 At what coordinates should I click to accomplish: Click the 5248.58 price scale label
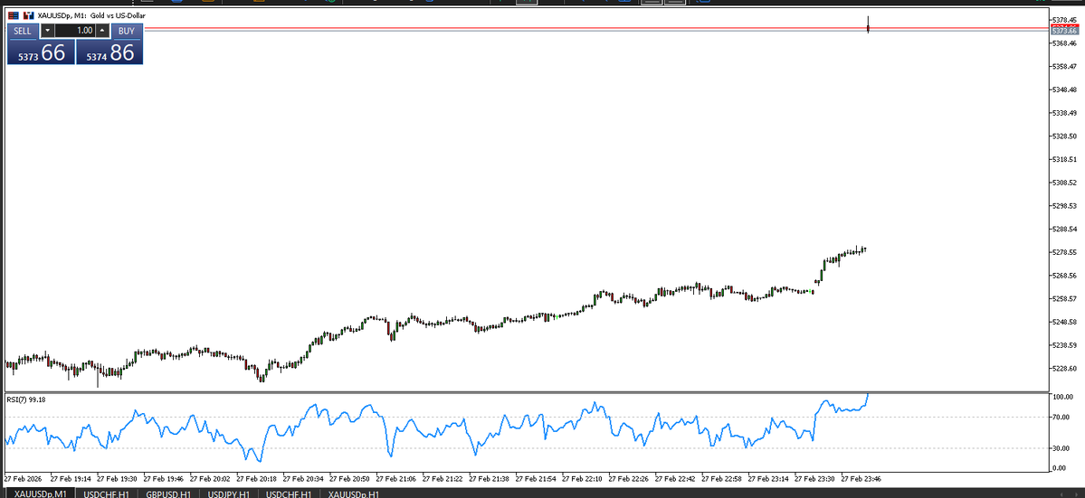[1064, 322]
